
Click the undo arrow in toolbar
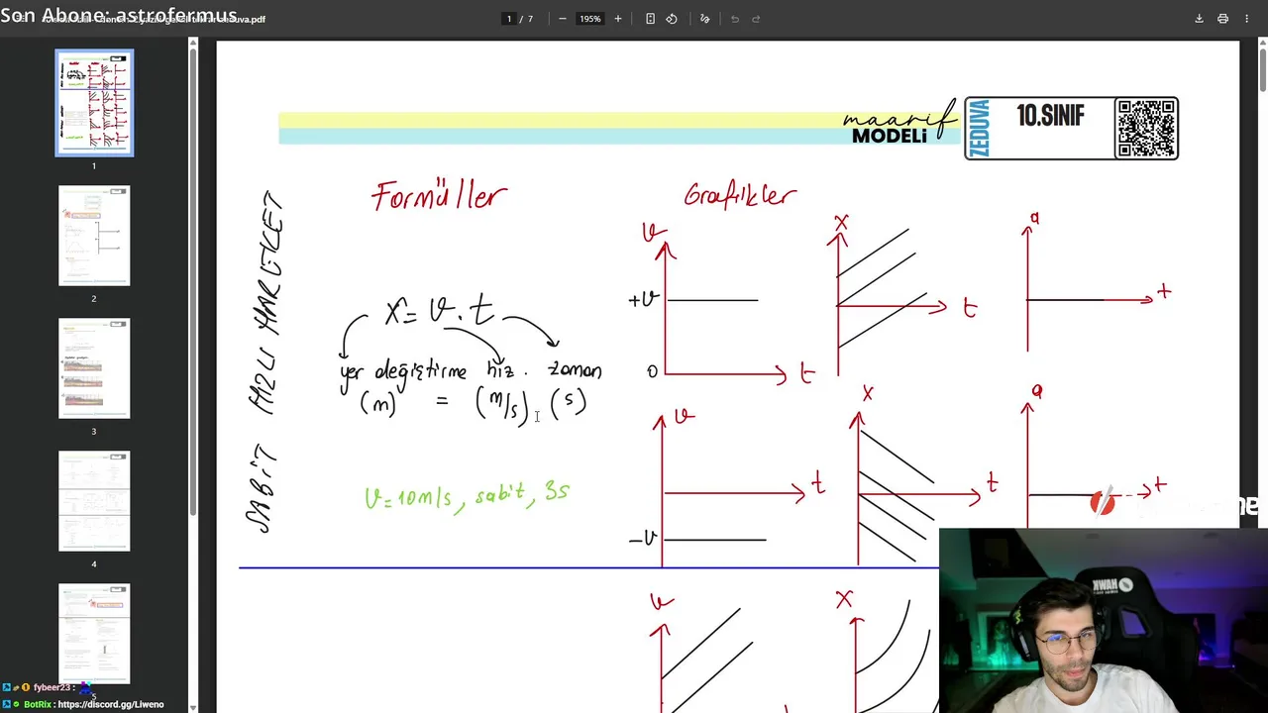[735, 19]
